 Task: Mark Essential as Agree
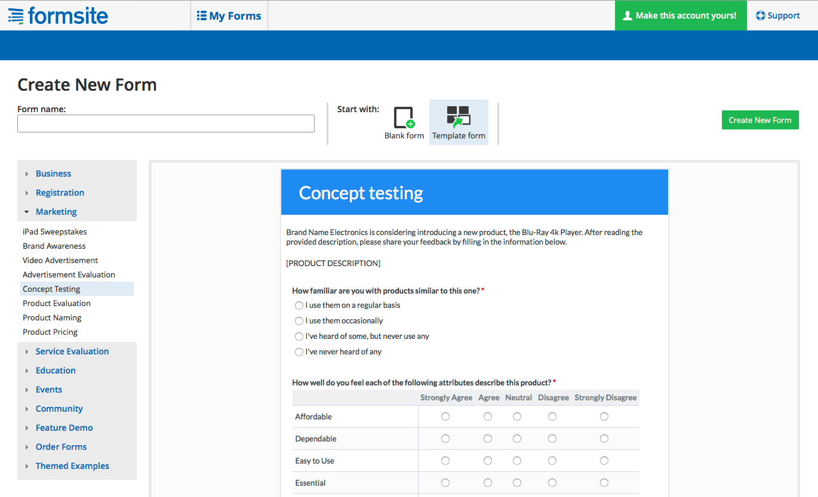pos(488,483)
